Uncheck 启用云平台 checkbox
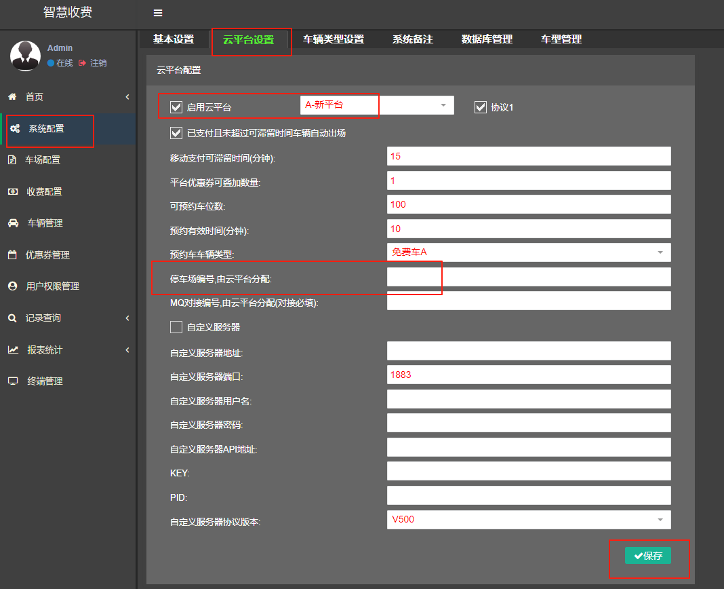 pyautogui.click(x=176, y=107)
